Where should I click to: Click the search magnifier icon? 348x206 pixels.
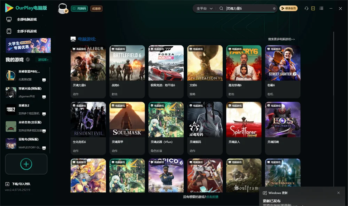click(x=221, y=8)
